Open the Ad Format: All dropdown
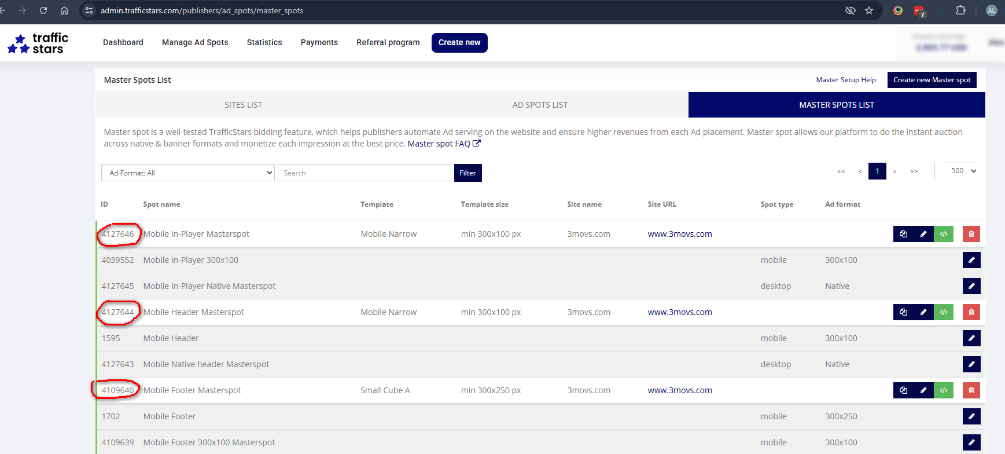 click(x=188, y=173)
